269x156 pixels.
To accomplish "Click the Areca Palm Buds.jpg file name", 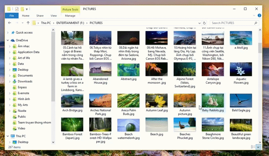I will point(129,112).
